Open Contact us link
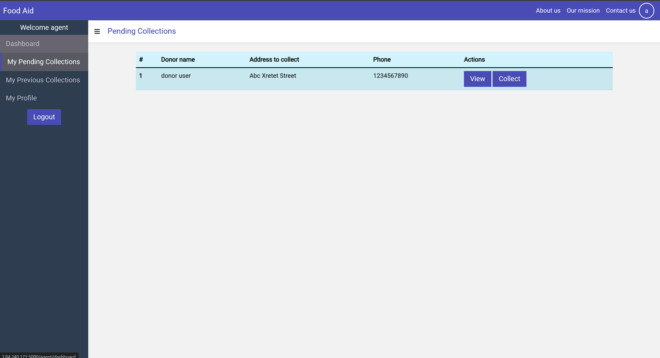 click(620, 11)
